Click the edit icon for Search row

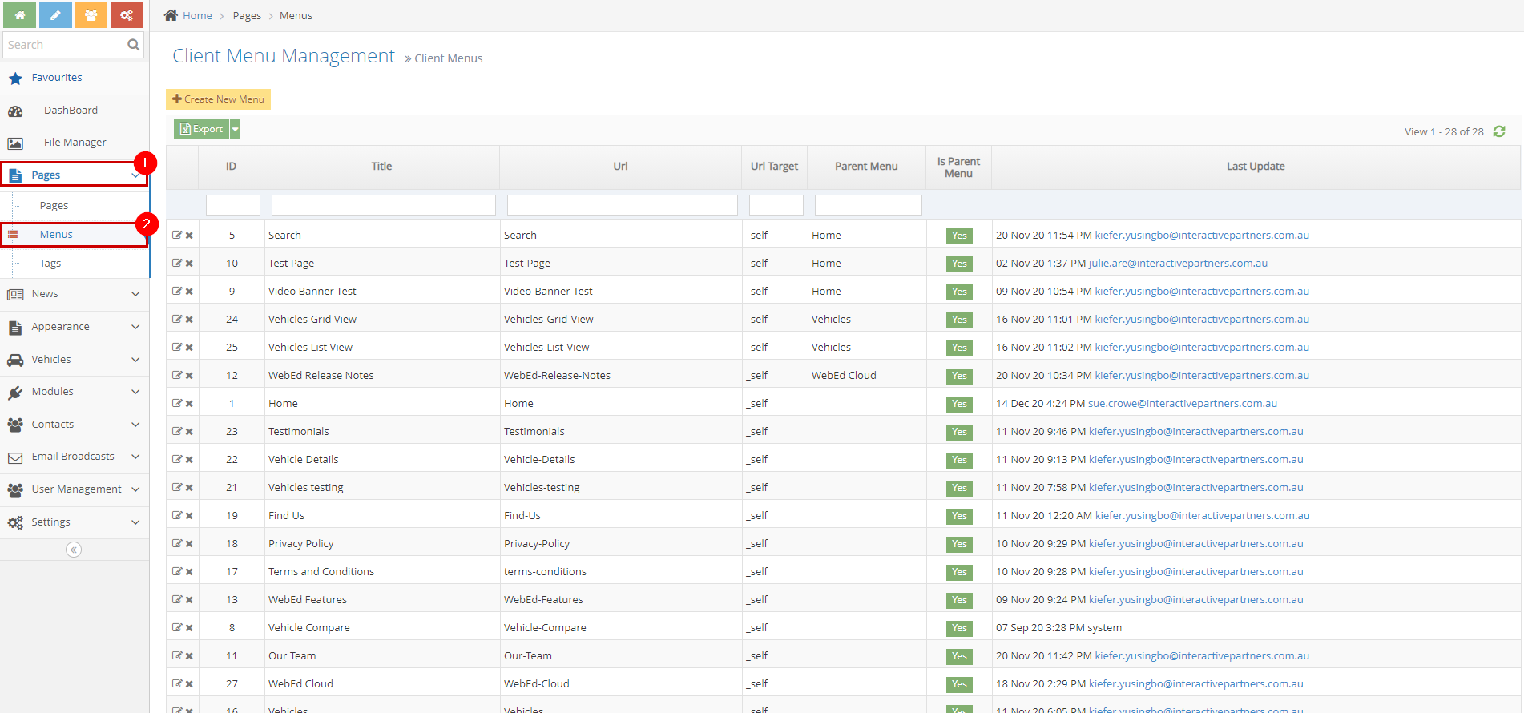pos(177,236)
